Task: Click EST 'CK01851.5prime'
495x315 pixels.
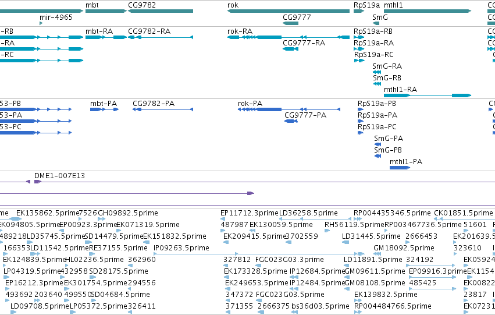Action: coord(464,213)
